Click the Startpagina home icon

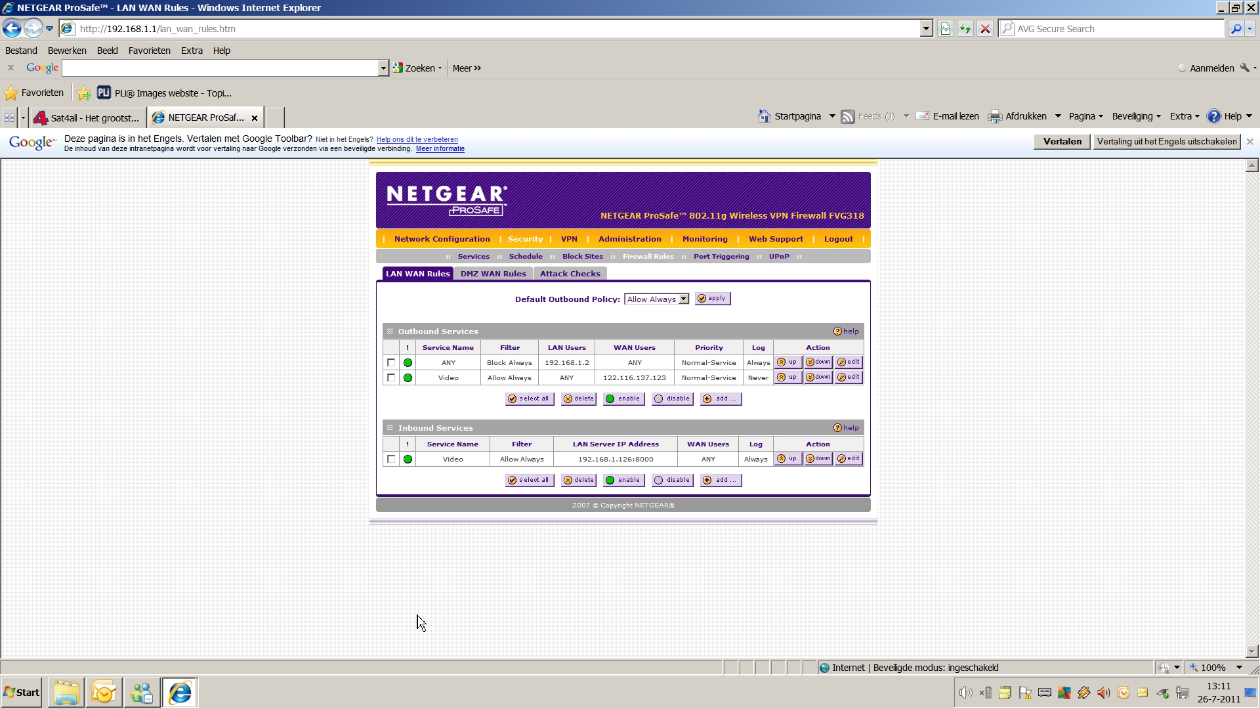point(765,116)
